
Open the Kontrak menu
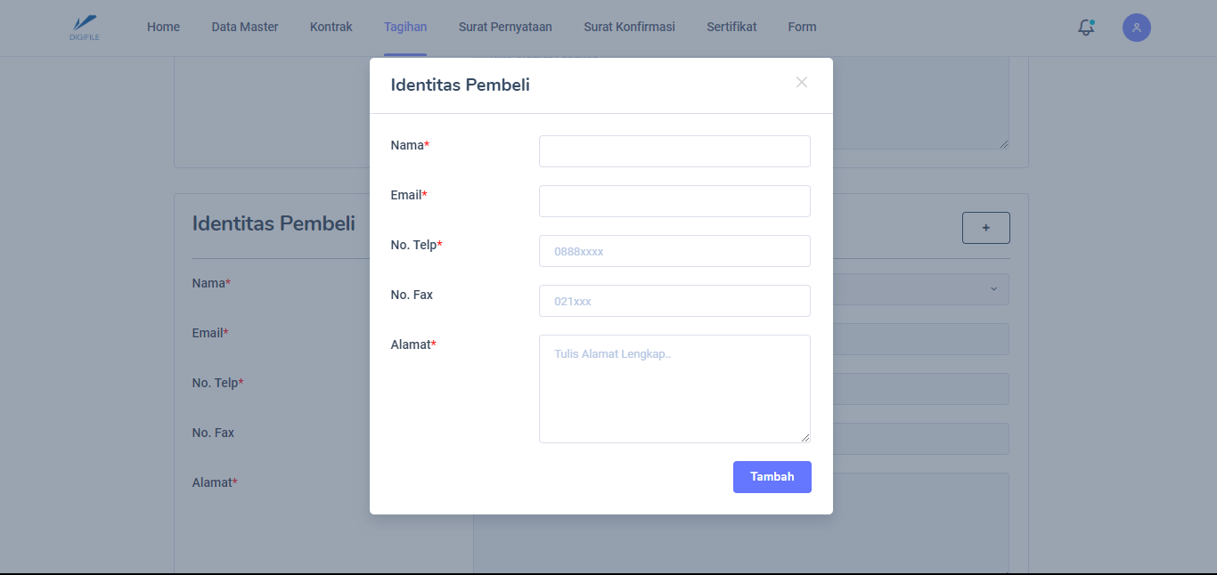pos(331,28)
